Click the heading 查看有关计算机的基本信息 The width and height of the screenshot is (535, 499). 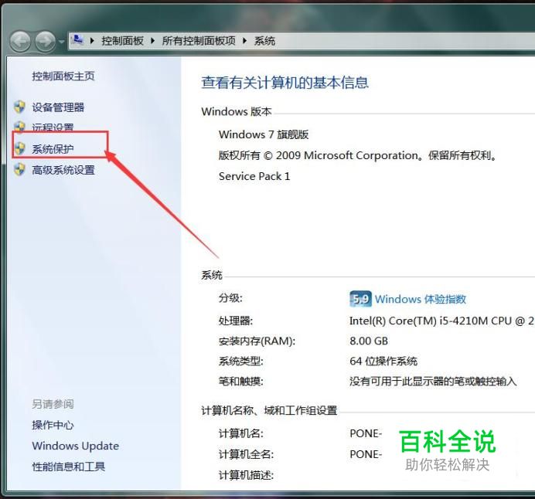tap(285, 83)
